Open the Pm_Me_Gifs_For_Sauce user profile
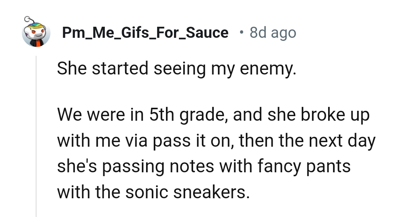This screenshot has height=217, width=413. (x=145, y=33)
